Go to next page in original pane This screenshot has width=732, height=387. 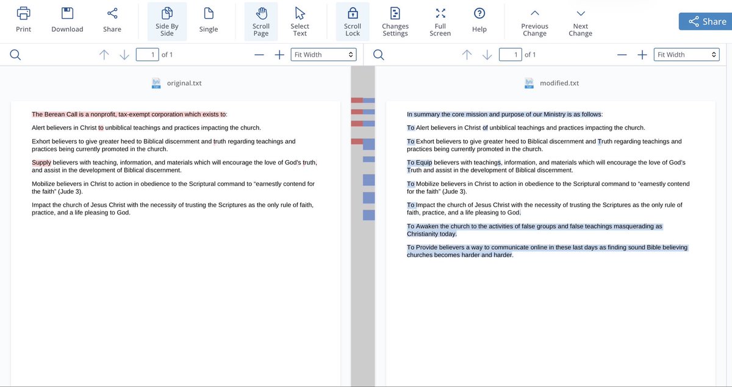click(124, 55)
